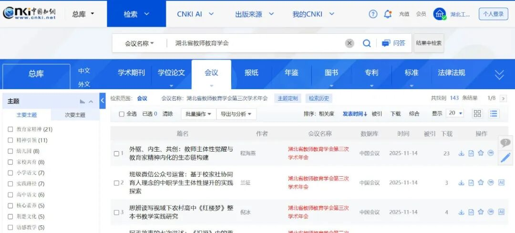Switch to the 学术期刊 tab
The width and height of the screenshot is (515, 233).
tap(131, 72)
